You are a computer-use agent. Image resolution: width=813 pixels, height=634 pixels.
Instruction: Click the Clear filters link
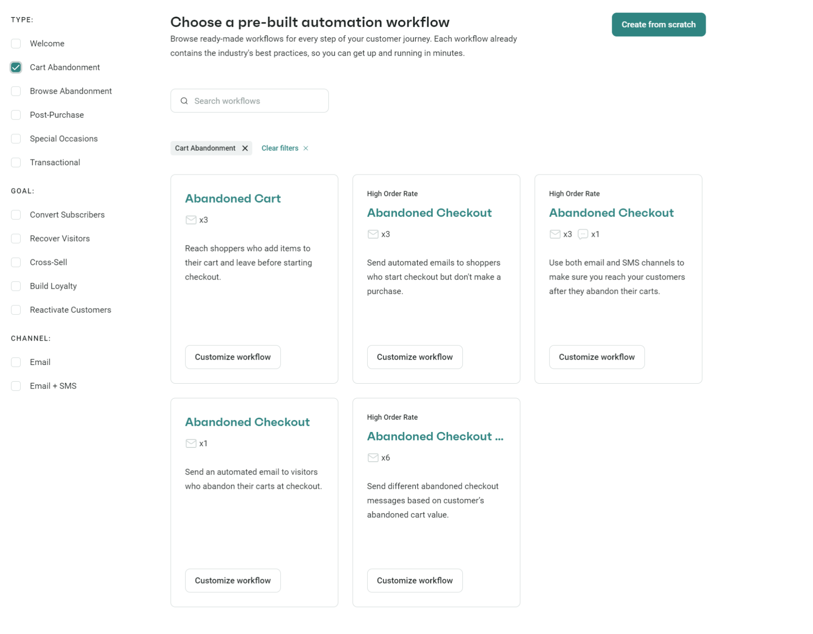coord(280,148)
